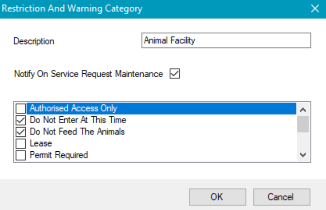Click the dialog title bar text
Viewport: 326px width, 210px height.
coord(72,9)
